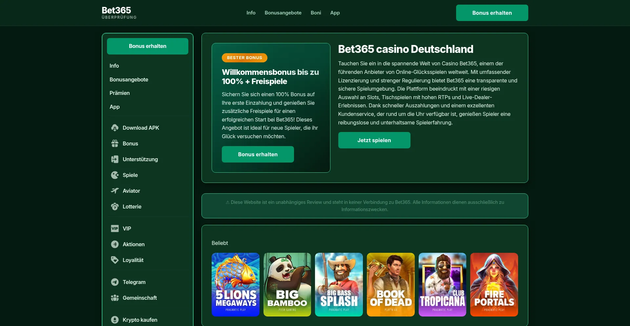This screenshot has height=326, width=630.
Task: Click the sidebar Bonus erhalten button
Action: tap(148, 46)
